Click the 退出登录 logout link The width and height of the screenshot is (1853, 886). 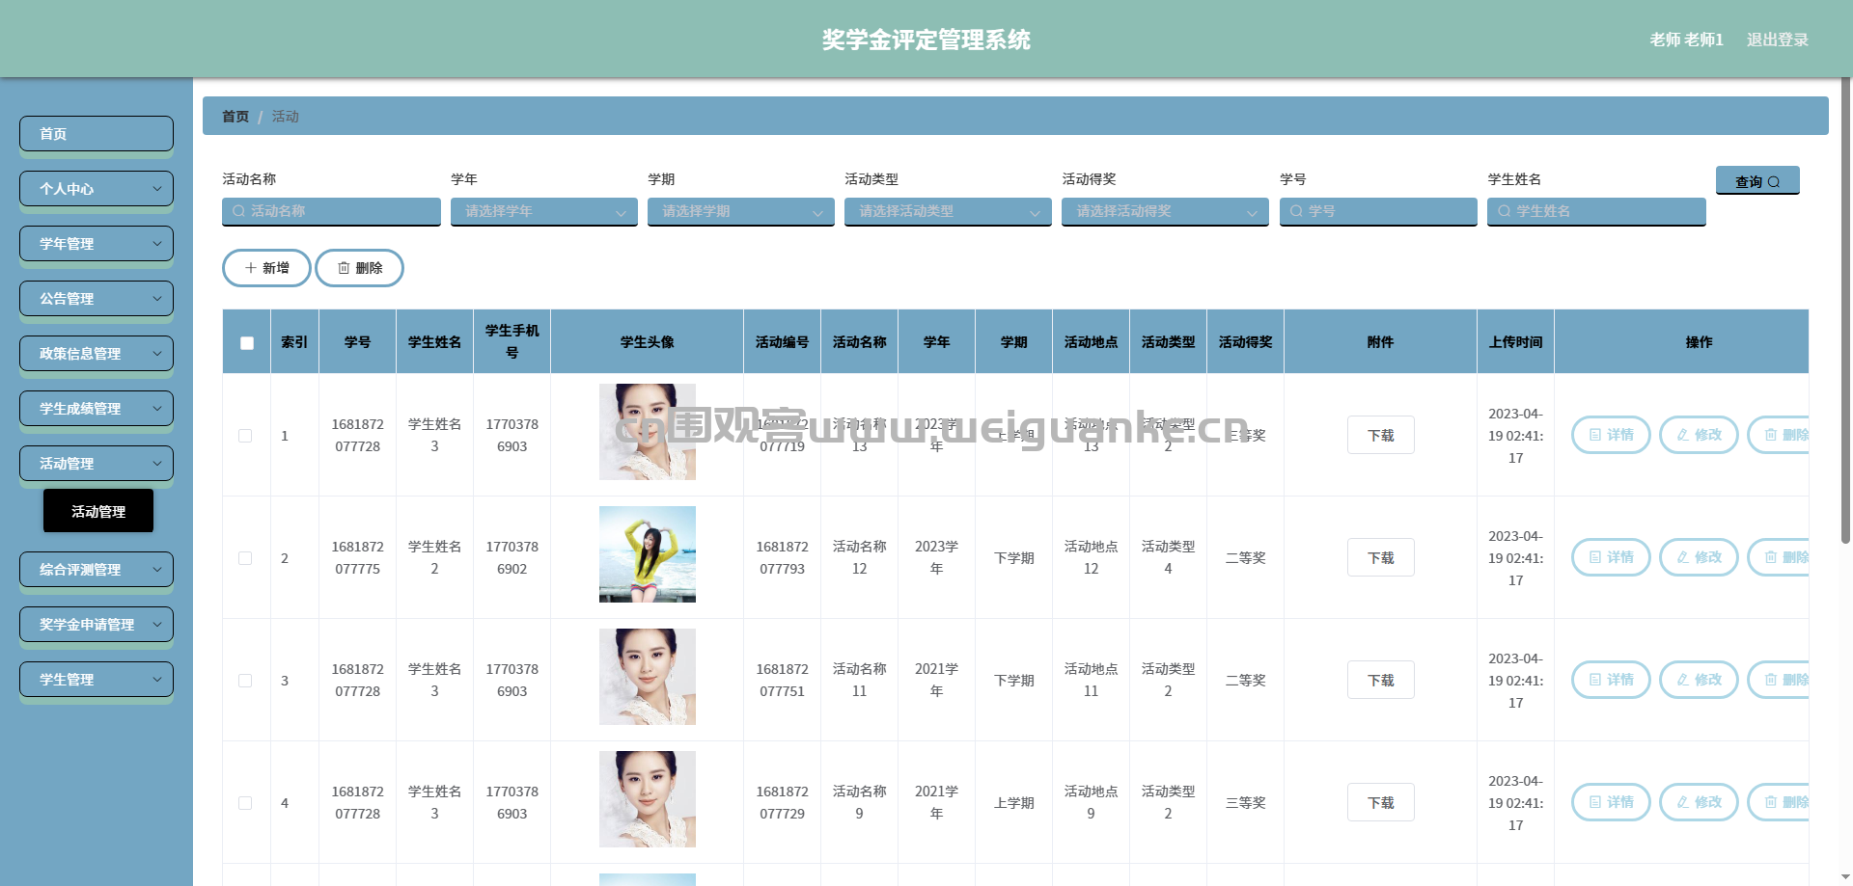(x=1777, y=40)
